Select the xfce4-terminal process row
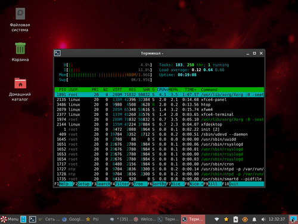Image resolution: width=298 pixels, height=224 pixels. point(159,115)
